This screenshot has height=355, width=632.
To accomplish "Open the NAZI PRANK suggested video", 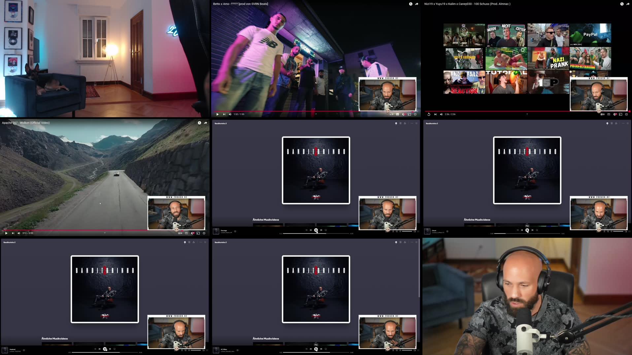I will tap(548, 58).
